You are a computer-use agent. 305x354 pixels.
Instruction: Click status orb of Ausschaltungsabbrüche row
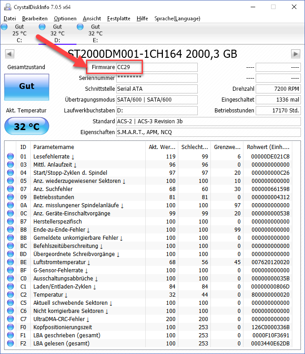10,278
